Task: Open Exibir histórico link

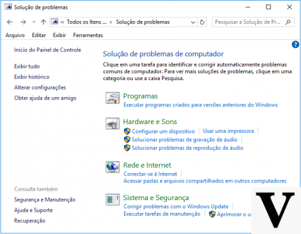Action: [32, 77]
